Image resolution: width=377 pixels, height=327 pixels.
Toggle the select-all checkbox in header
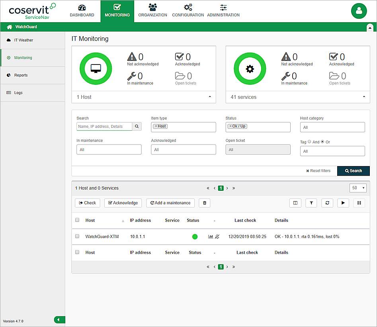[x=77, y=220]
